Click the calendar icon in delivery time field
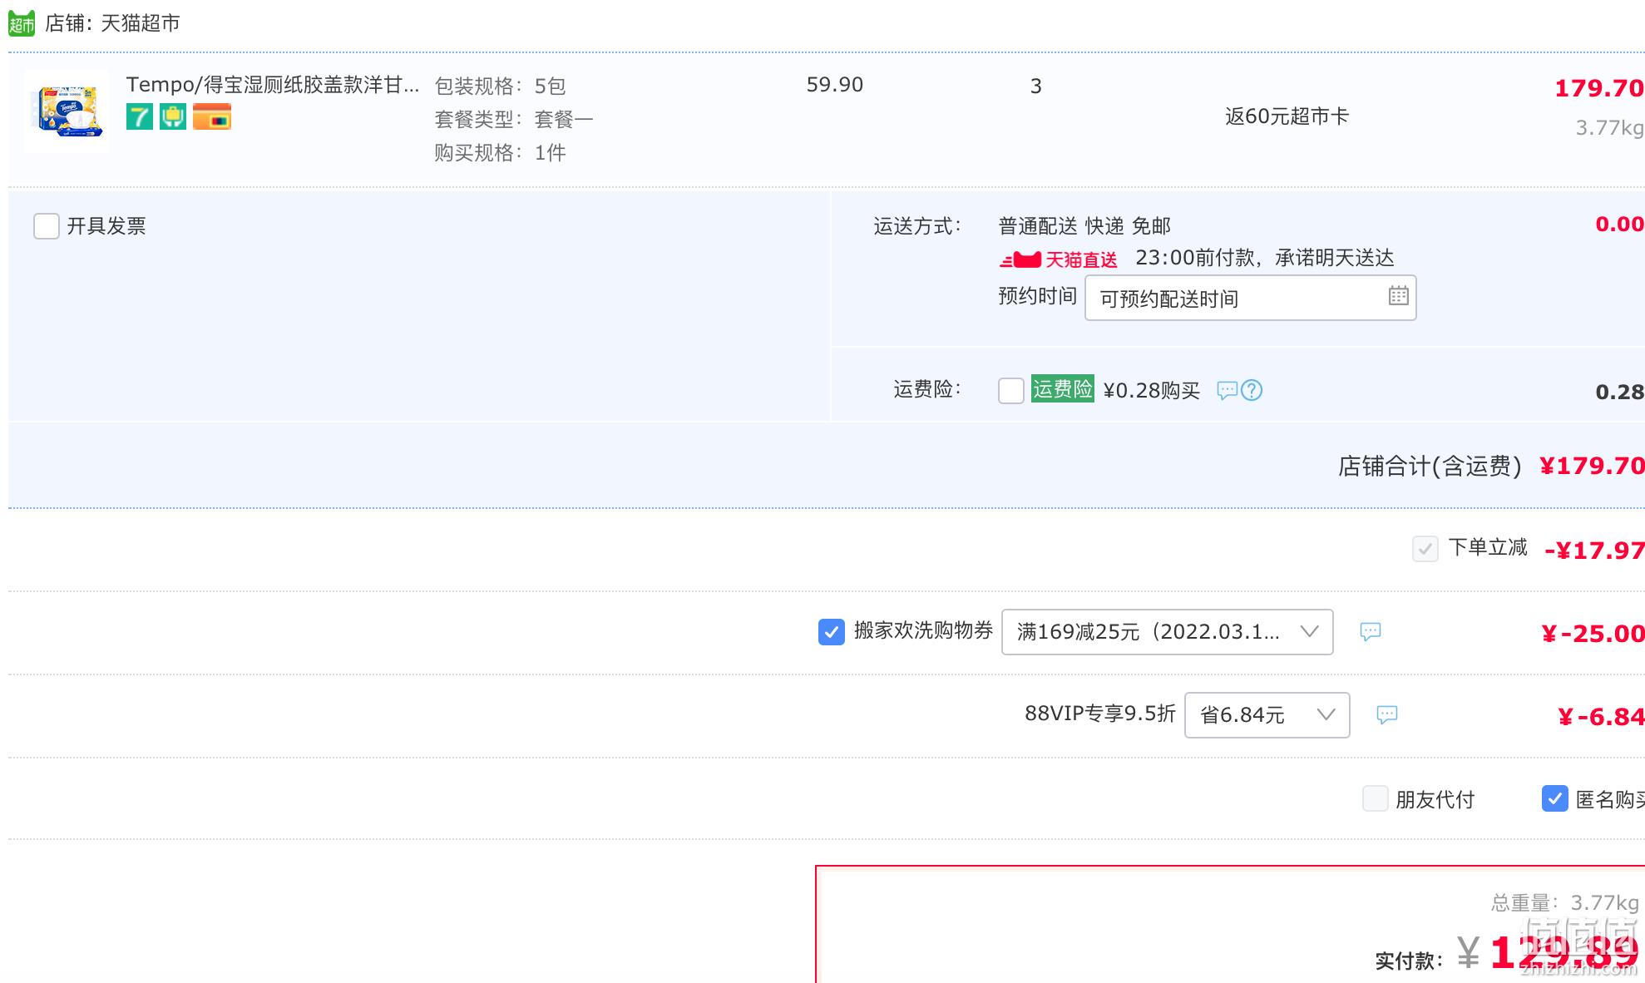This screenshot has width=1645, height=983. (x=1398, y=295)
